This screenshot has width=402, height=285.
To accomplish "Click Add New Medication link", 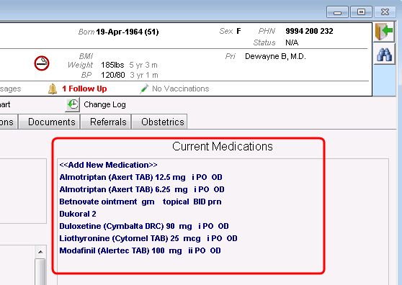I will click(108, 165).
